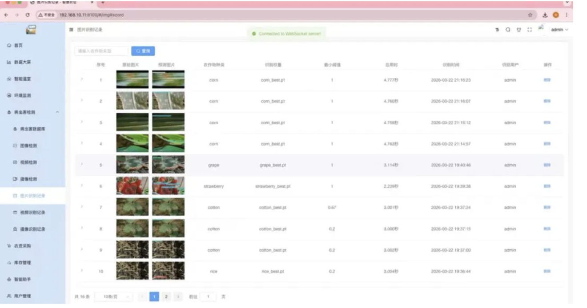
Task: Open browser three-dot menu
Action: [566, 15]
